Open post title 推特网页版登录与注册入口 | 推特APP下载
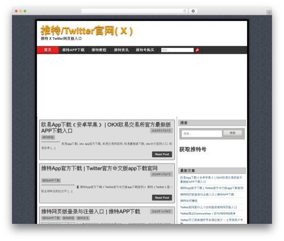Viewport: 284px width, 241px height. point(91,211)
